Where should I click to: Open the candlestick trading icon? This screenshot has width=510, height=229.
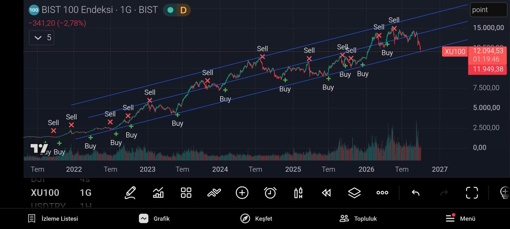tap(298, 193)
